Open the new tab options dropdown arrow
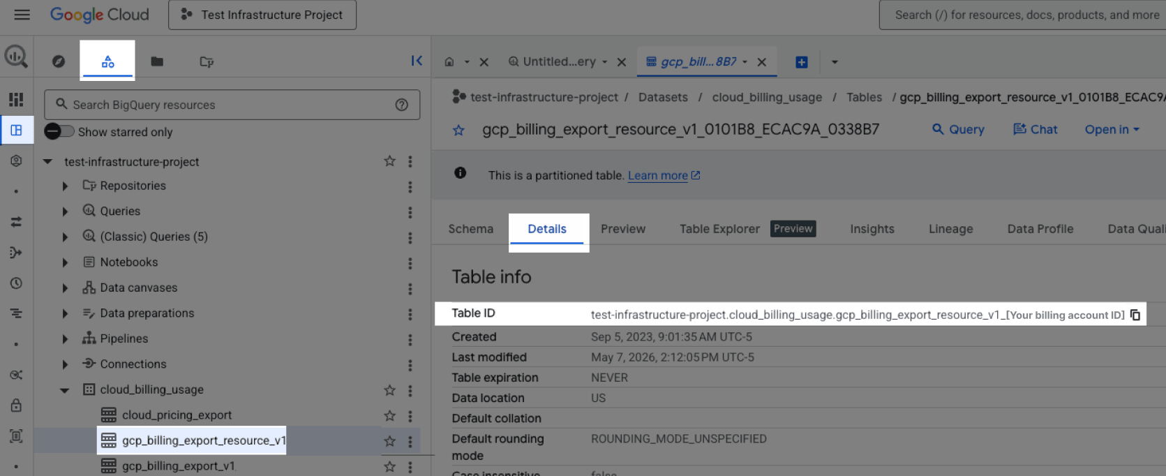 pyautogui.click(x=835, y=62)
